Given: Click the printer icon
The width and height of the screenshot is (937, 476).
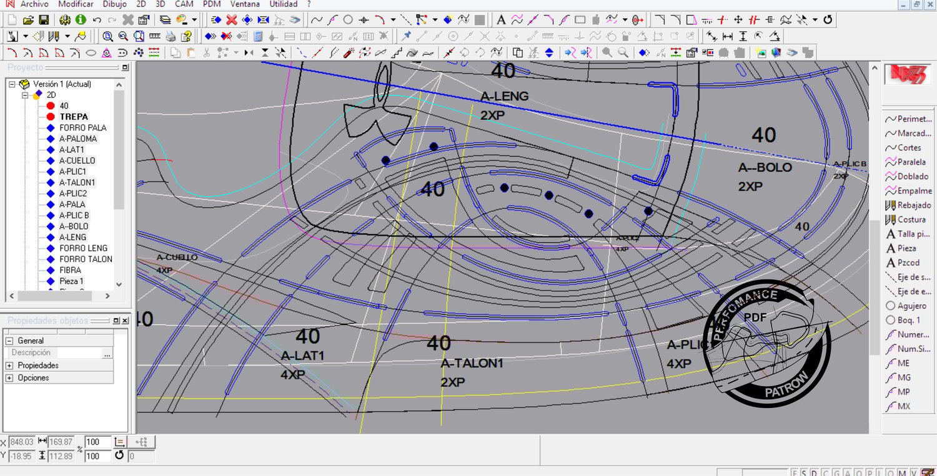Looking at the screenshot, I should tap(171, 36).
